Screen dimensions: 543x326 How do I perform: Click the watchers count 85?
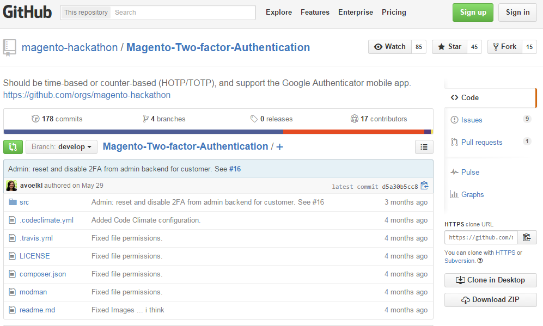419,47
